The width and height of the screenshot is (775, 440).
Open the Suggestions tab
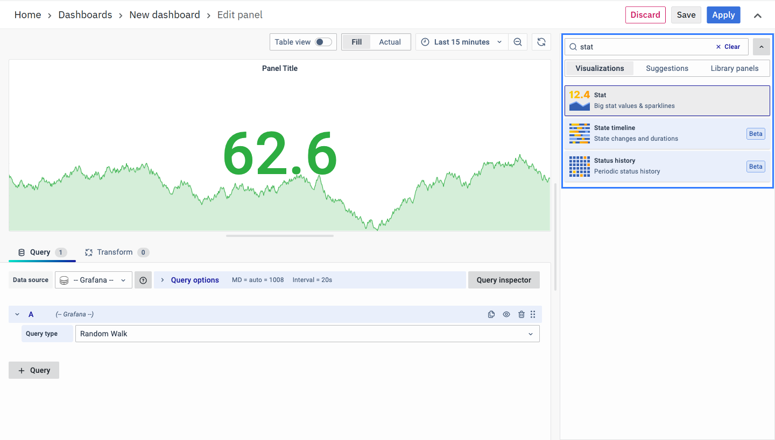click(x=667, y=68)
